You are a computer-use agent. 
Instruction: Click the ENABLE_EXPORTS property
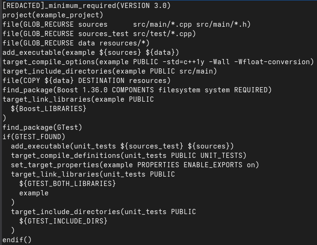213,165
